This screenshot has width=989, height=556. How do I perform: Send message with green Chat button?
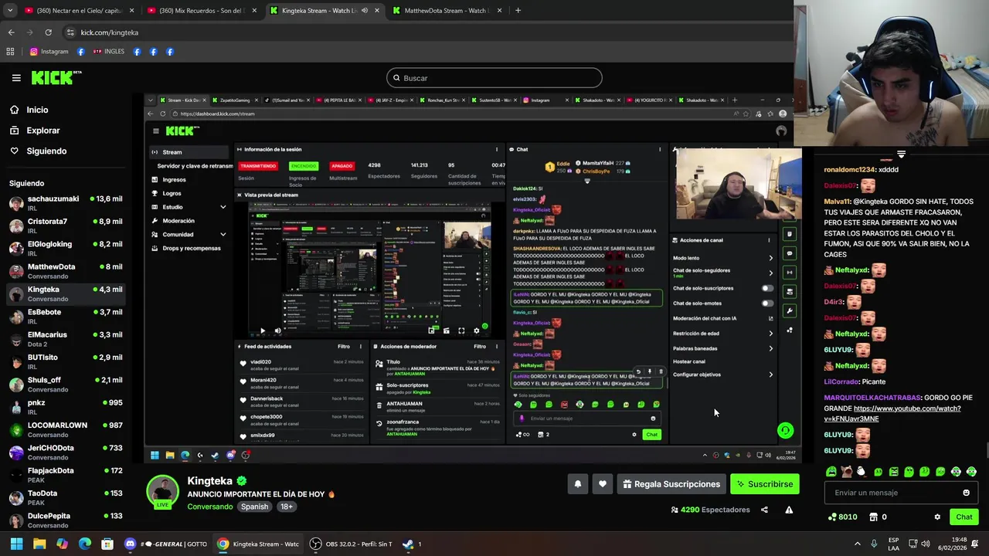point(964,517)
